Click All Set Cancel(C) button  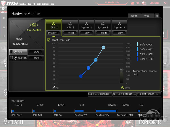[x=149, y=94]
